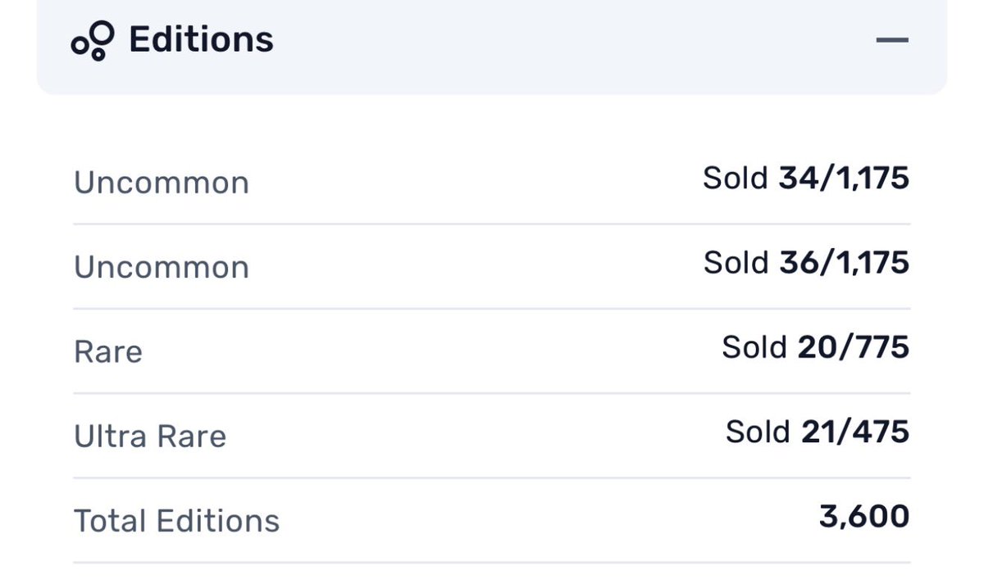
Task: Click the 3,600 total editions number
Action: [864, 516]
